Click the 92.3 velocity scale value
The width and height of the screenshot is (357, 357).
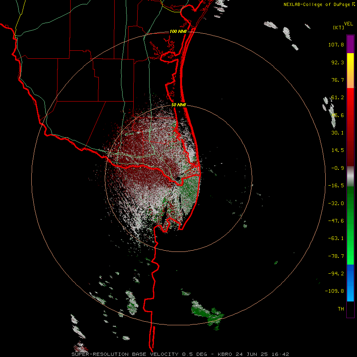(338, 62)
